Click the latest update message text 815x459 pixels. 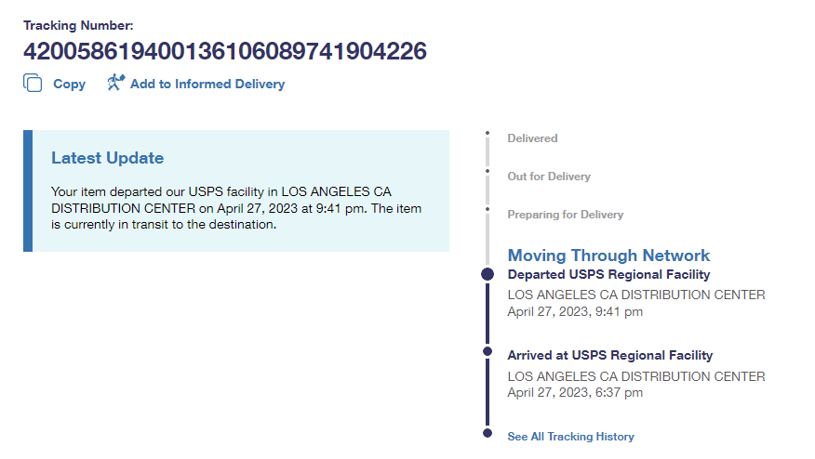pyautogui.click(x=236, y=207)
